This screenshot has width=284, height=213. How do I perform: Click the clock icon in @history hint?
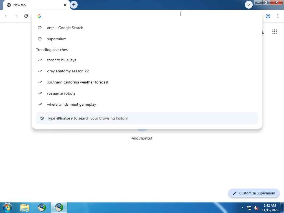[42, 118]
